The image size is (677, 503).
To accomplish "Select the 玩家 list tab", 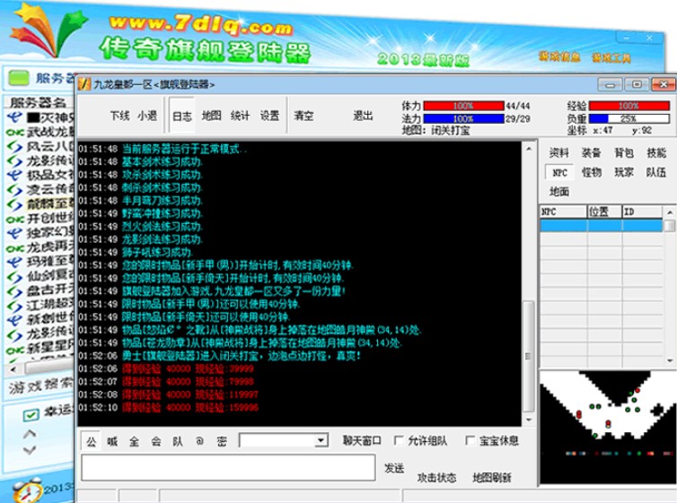I will coord(624,172).
